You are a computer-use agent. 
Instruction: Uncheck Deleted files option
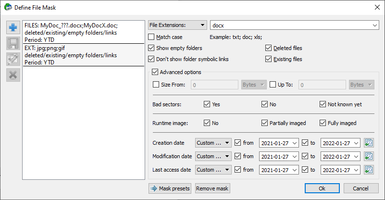pos(268,48)
